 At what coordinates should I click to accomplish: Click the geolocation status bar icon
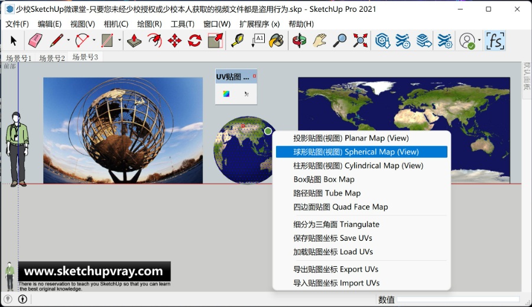(x=8, y=299)
